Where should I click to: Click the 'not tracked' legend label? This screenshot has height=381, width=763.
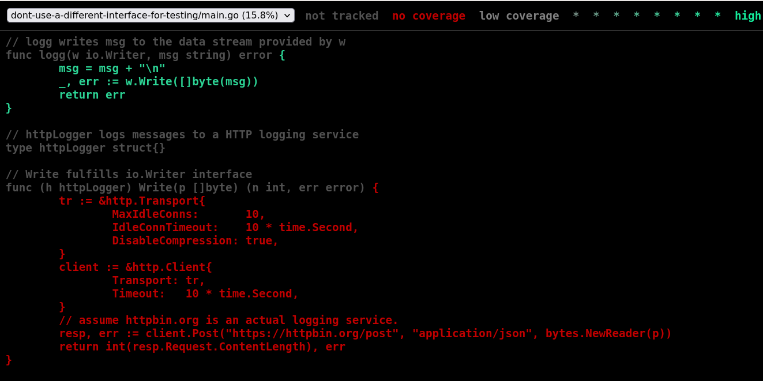[x=341, y=16]
